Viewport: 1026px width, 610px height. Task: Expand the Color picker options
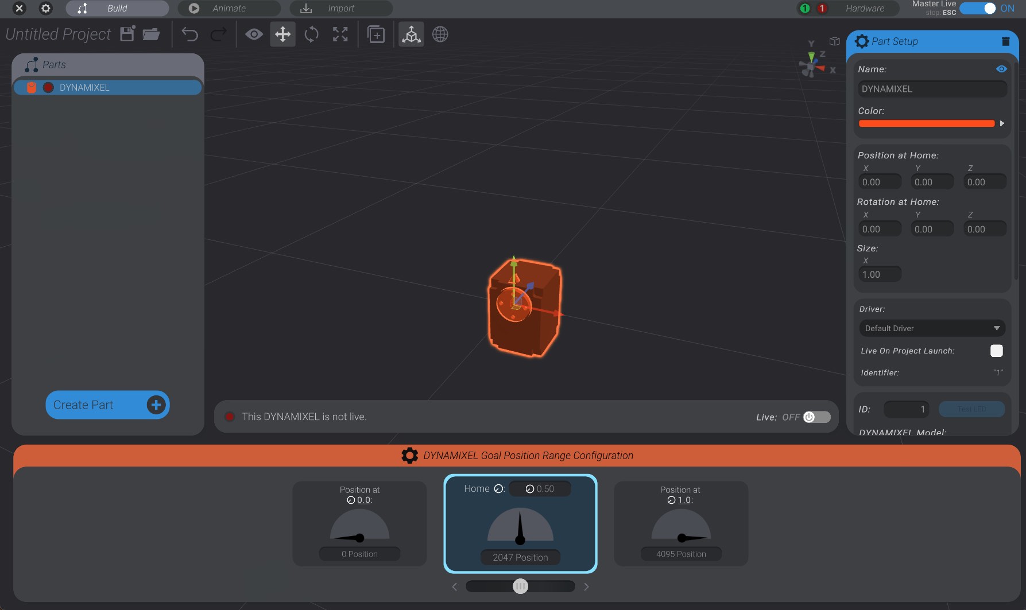tap(1002, 123)
